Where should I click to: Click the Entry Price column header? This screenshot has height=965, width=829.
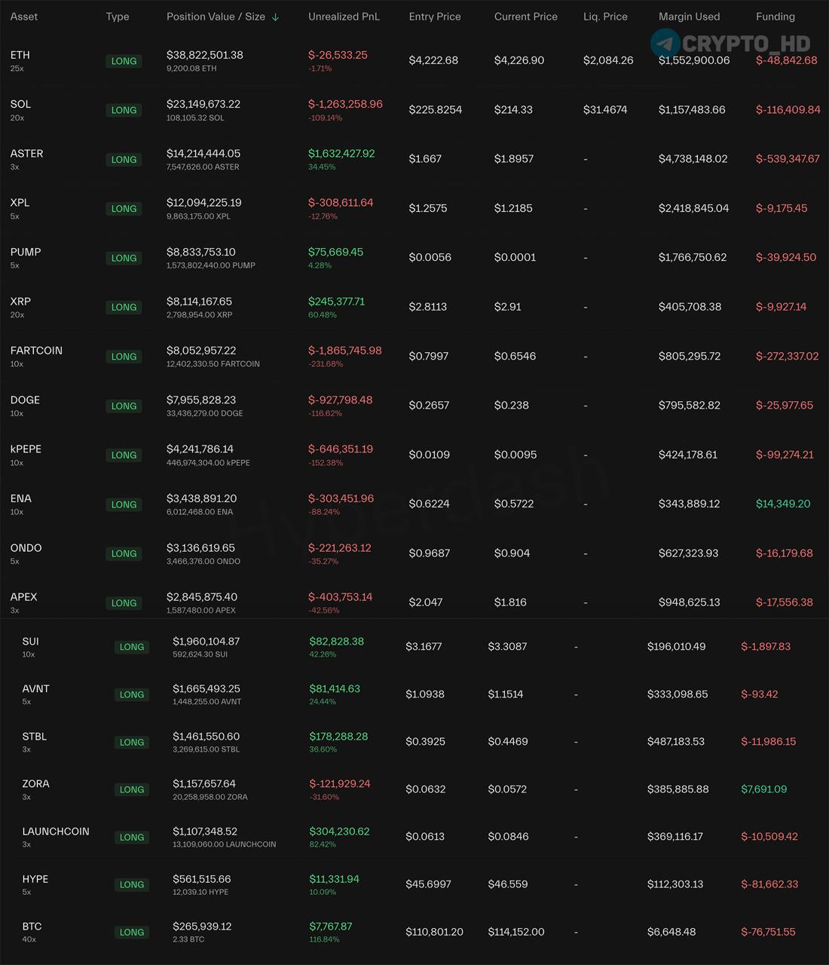(x=434, y=17)
